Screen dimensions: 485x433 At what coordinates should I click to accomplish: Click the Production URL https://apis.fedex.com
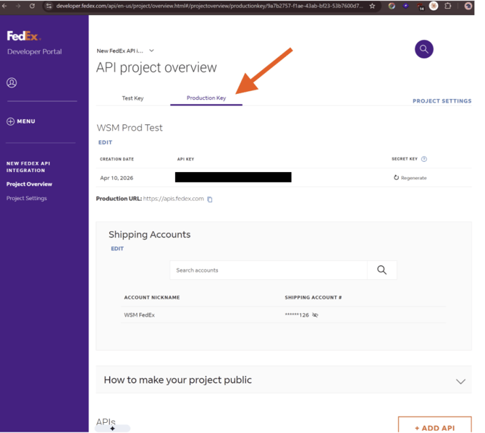pos(174,199)
